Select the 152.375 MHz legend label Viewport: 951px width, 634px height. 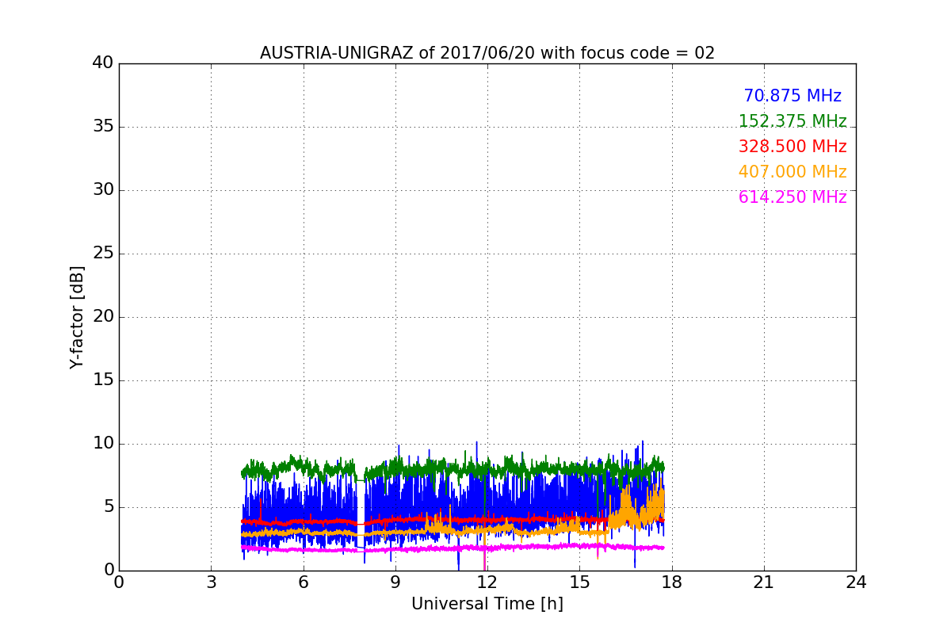point(792,121)
